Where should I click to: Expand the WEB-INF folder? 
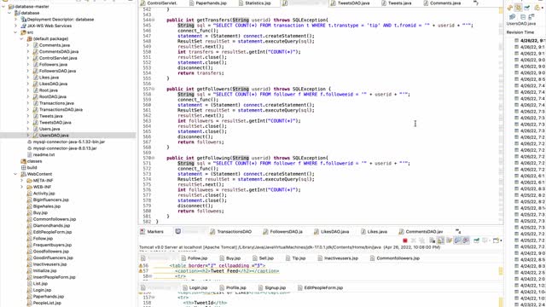(x=22, y=187)
